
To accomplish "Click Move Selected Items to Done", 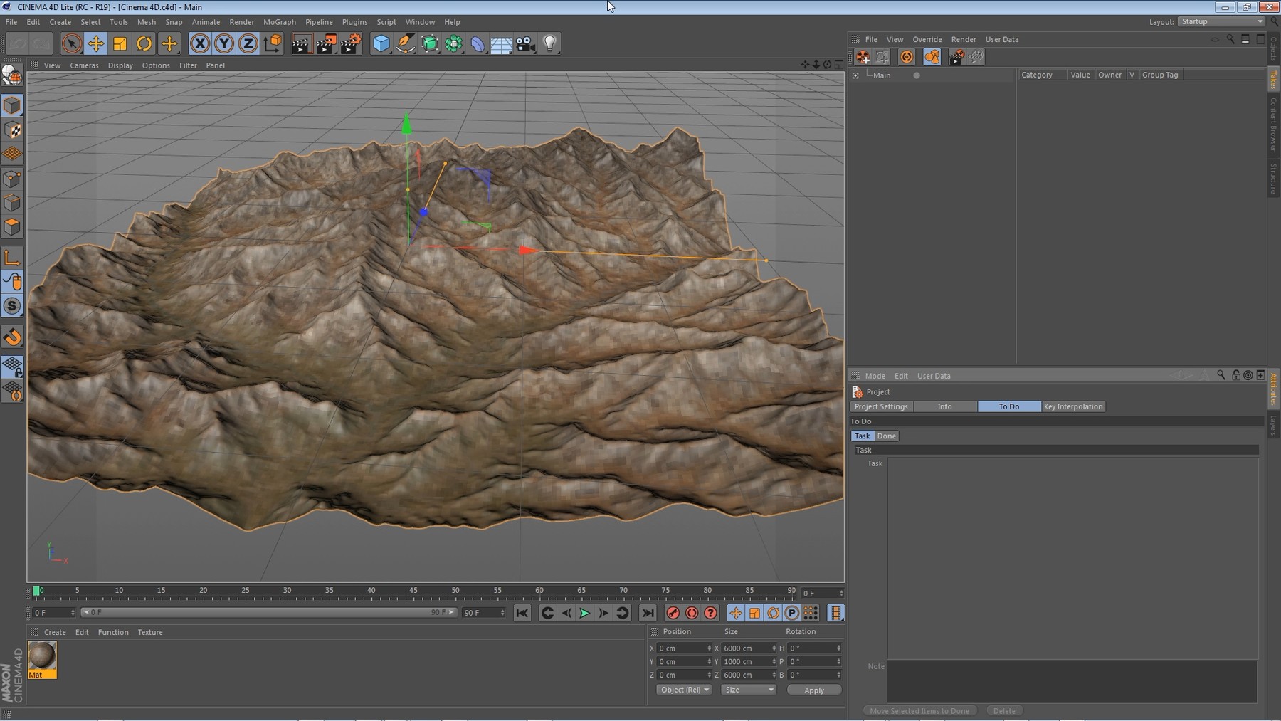I will (920, 710).
